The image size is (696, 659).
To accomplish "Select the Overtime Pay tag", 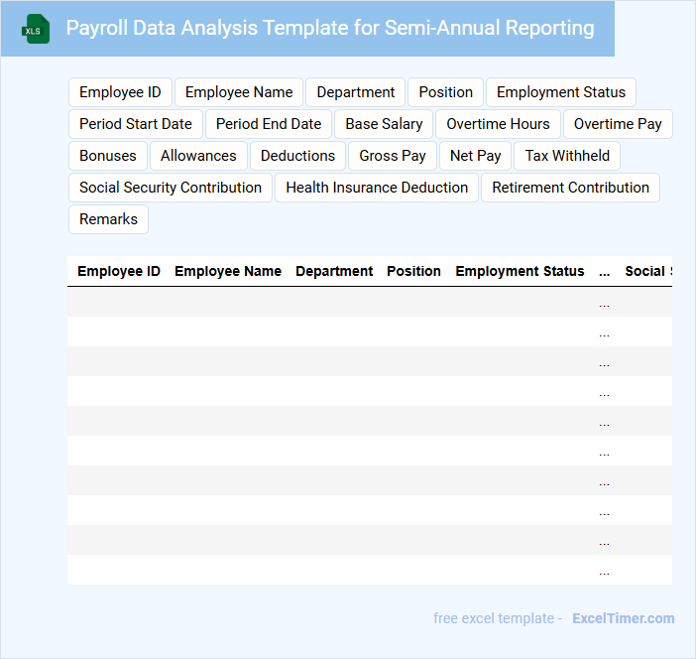I will (x=618, y=124).
